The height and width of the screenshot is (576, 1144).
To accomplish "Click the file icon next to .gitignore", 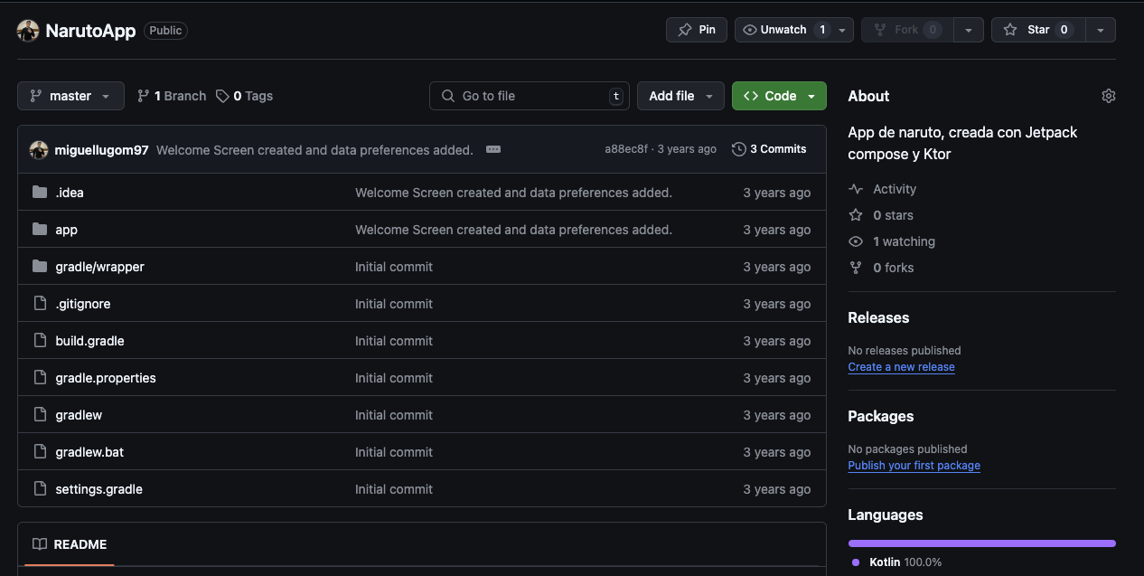I will coord(40,304).
